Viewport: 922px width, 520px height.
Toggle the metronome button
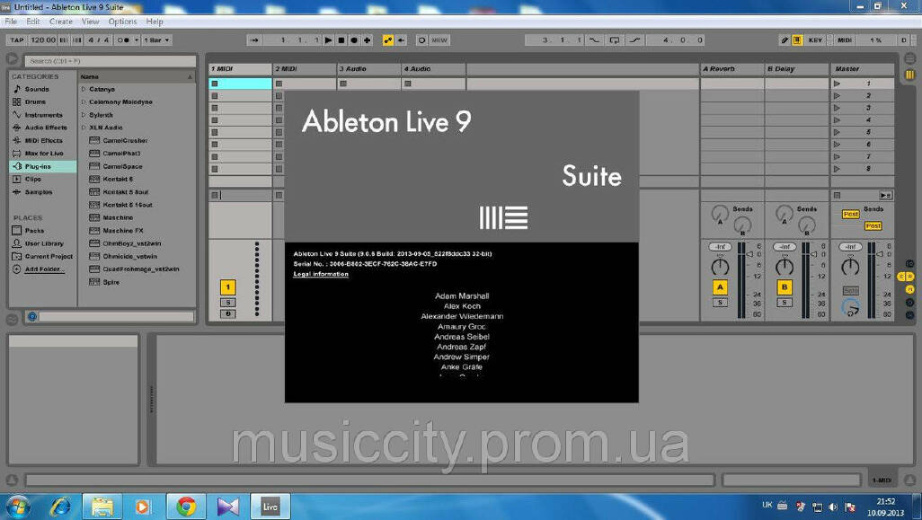click(x=123, y=40)
